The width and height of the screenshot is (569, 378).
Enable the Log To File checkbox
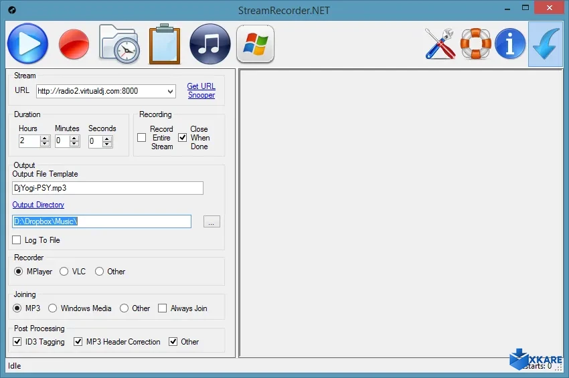[x=16, y=240]
